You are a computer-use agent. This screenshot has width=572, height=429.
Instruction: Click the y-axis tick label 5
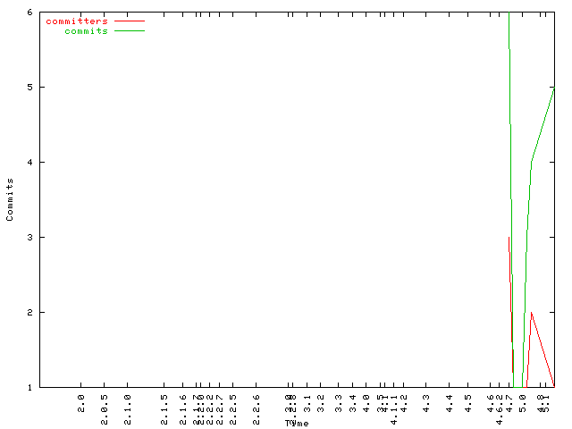pyautogui.click(x=30, y=88)
